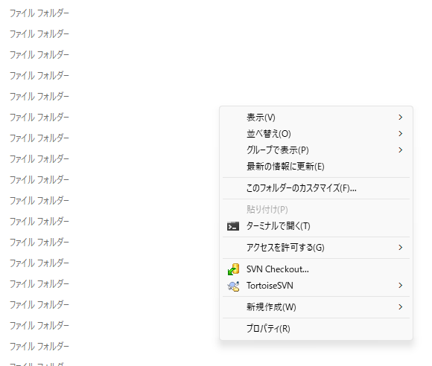Select 新規作成(W) menu entry
The width and height of the screenshot is (432, 366).
(316, 307)
